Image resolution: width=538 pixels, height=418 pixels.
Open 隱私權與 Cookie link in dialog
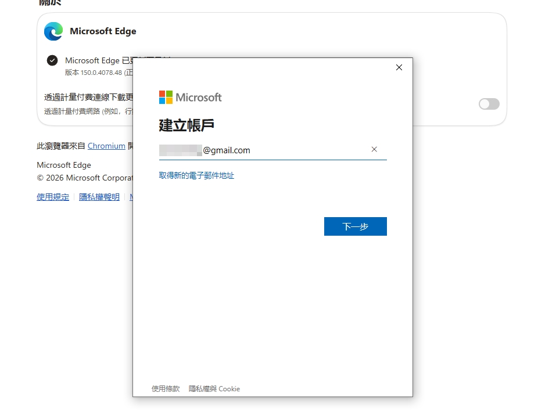click(214, 388)
